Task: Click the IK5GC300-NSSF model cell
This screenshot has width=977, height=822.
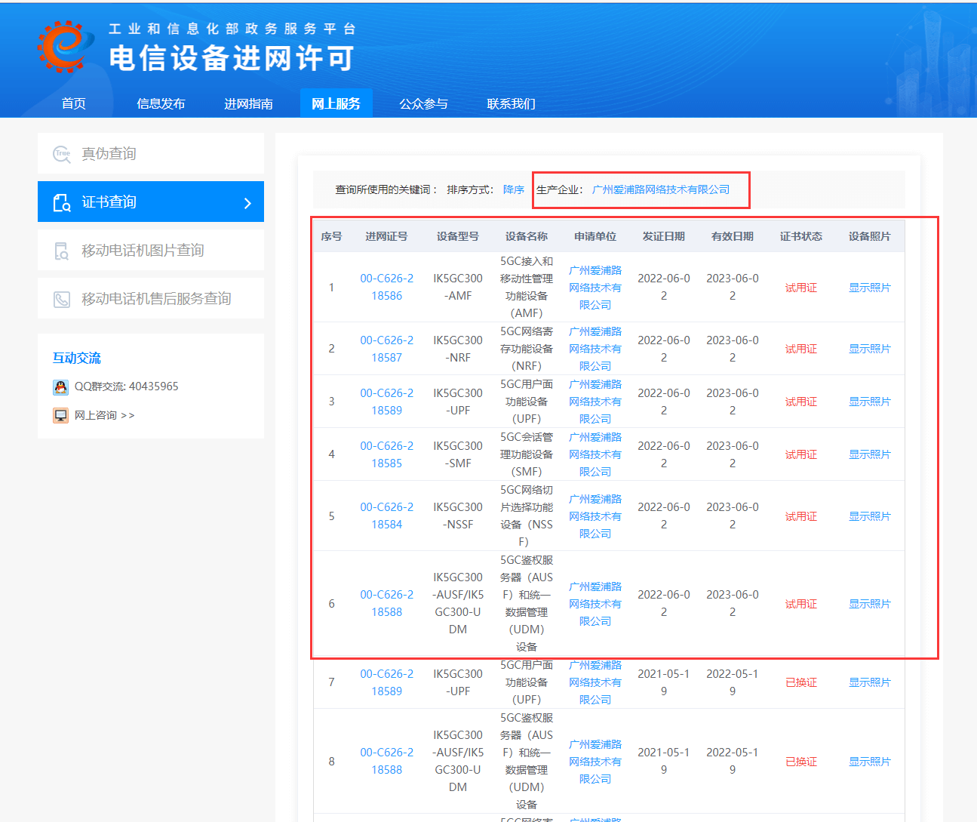Action: [x=458, y=516]
